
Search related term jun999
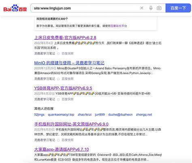point(100,114)
